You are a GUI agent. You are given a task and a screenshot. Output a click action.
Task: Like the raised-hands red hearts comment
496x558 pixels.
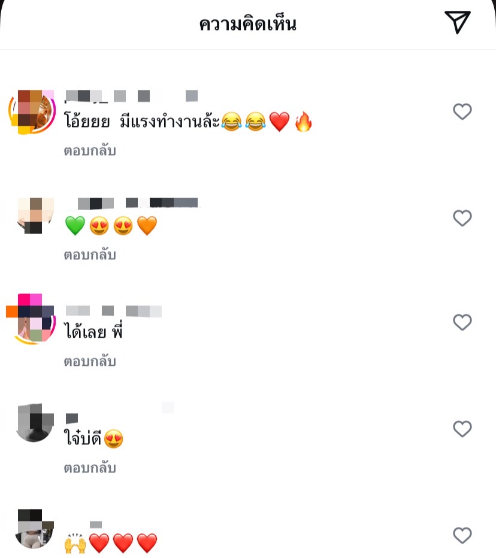pyautogui.click(x=462, y=535)
